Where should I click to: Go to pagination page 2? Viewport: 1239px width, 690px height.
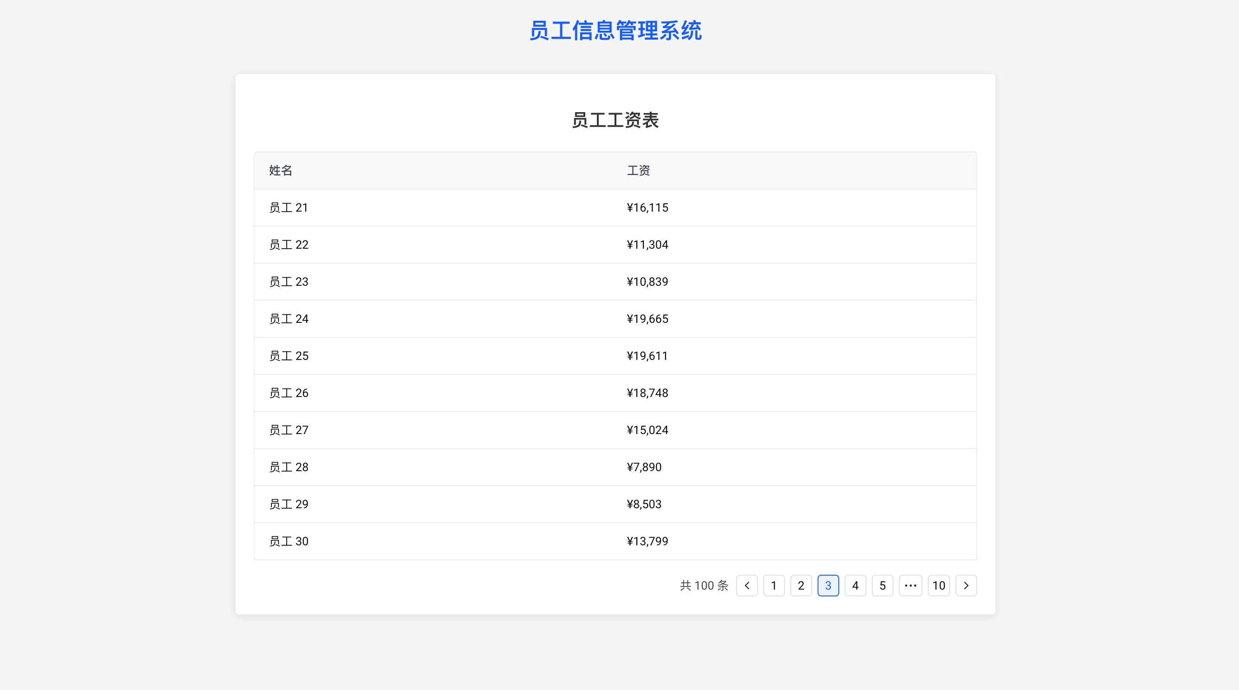(x=801, y=585)
